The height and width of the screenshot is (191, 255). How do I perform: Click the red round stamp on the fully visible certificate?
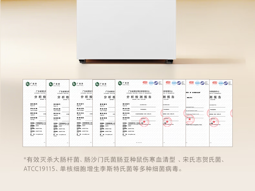[144, 121]
